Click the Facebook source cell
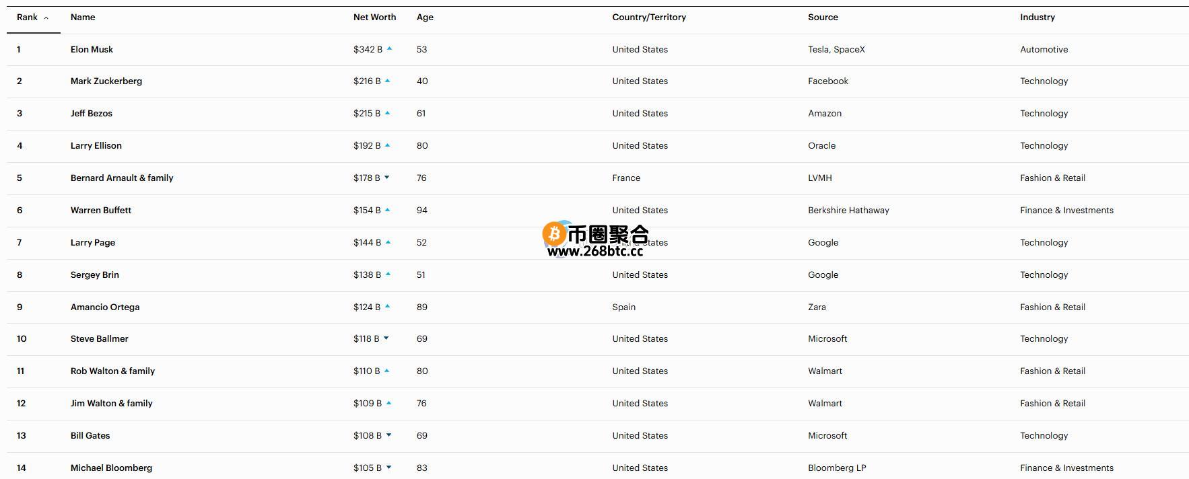This screenshot has height=479, width=1189. 828,81
